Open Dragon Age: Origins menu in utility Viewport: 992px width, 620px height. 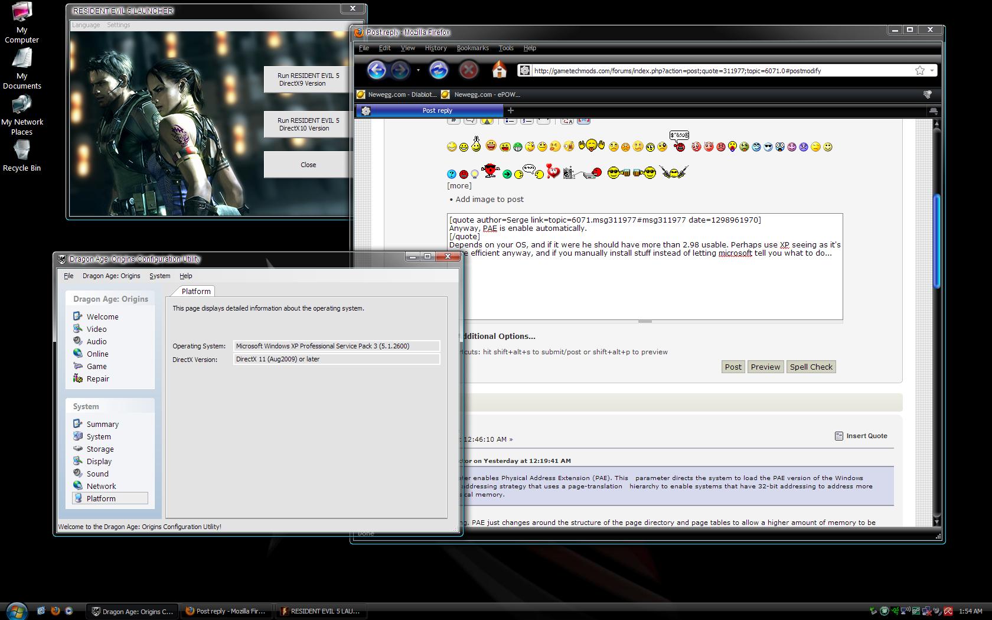click(x=111, y=276)
